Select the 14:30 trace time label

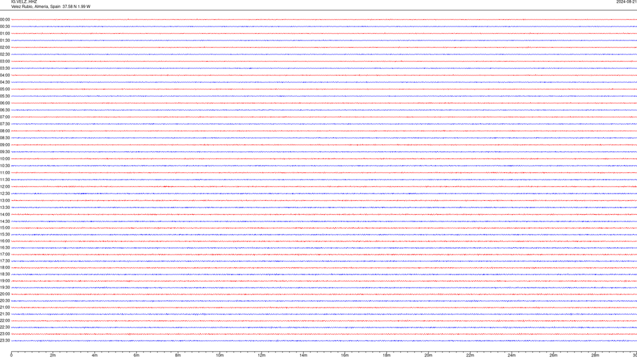[x=5, y=221]
